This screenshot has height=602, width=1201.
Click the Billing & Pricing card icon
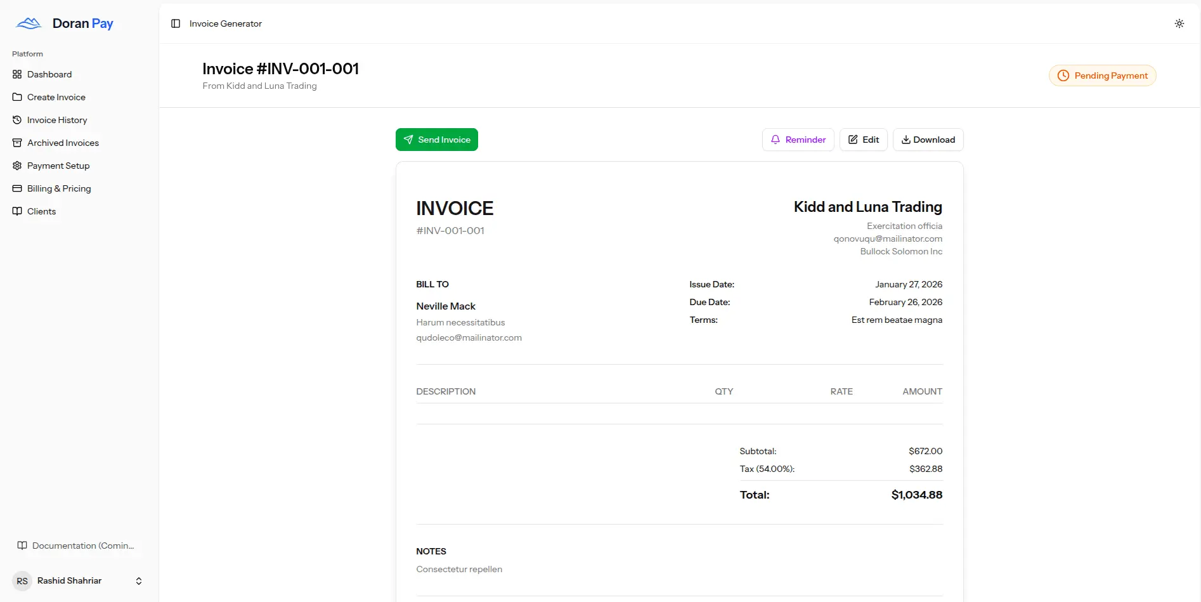pyautogui.click(x=17, y=188)
